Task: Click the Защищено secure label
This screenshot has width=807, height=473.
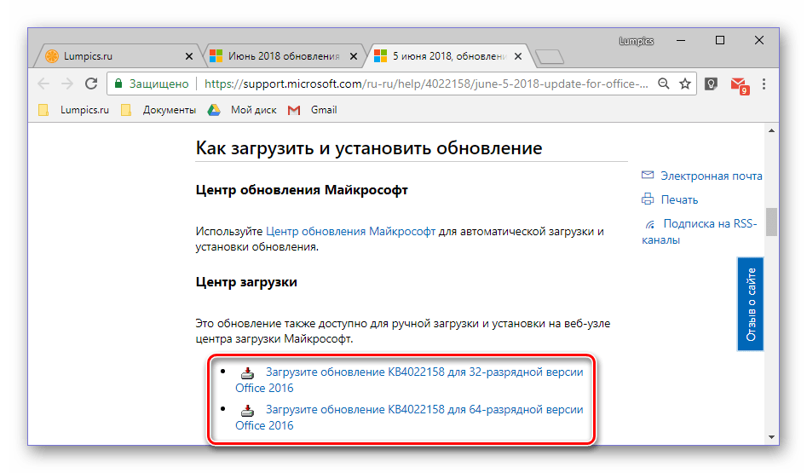Action: click(159, 84)
